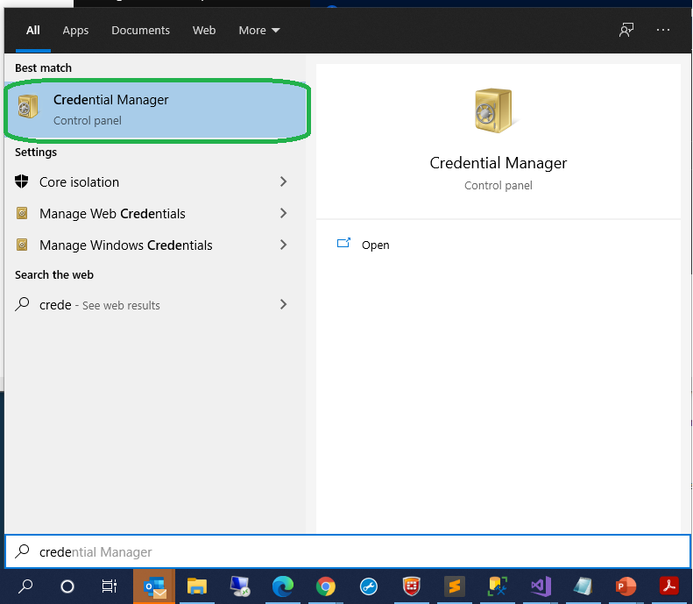Focus the search text box
This screenshot has width=693, height=604.
[x=348, y=551]
